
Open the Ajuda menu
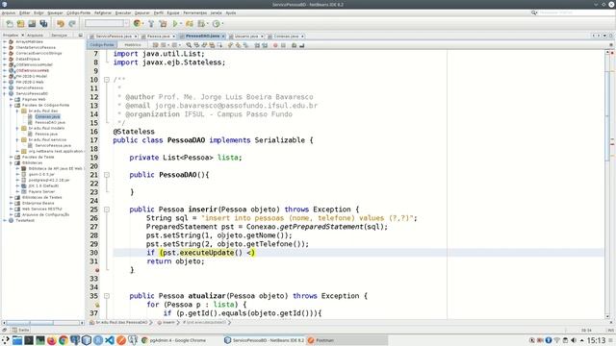tap(231, 12)
